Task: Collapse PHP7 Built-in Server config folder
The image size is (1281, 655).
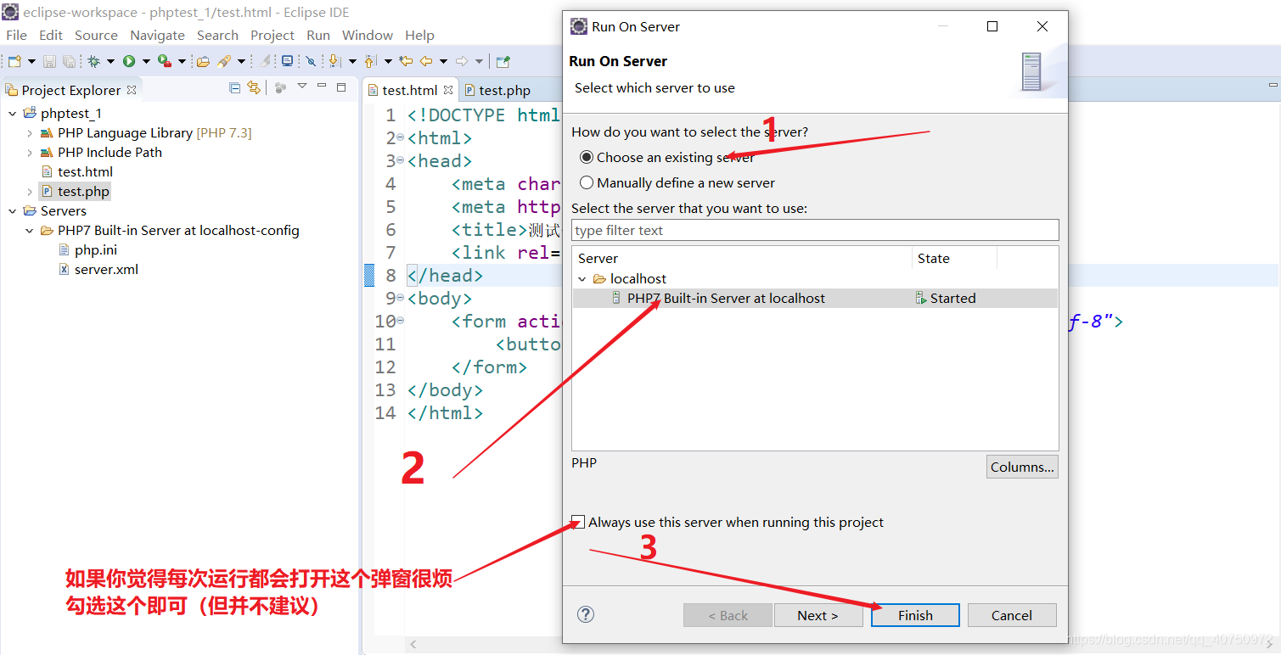Action: [x=30, y=231]
